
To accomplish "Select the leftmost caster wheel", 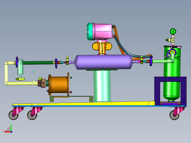I will click(14, 115).
